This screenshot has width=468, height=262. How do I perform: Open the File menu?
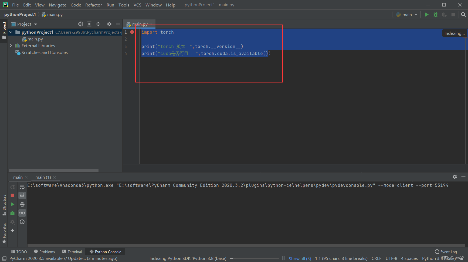click(15, 5)
